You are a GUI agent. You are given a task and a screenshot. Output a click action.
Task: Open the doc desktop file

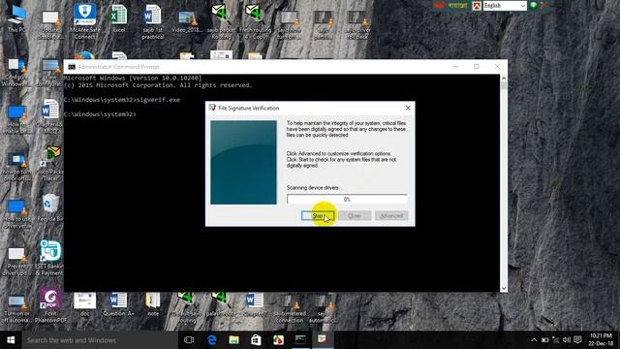click(x=84, y=304)
